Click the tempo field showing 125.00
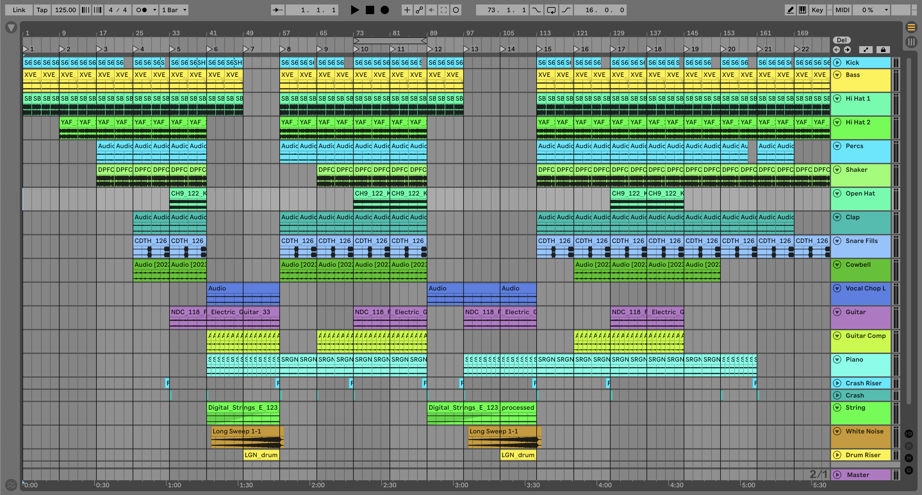Image resolution: width=922 pixels, height=495 pixels. coord(65,10)
